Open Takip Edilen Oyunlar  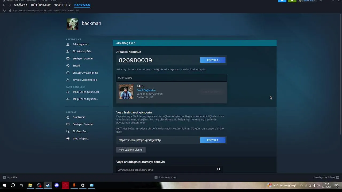(x=85, y=99)
